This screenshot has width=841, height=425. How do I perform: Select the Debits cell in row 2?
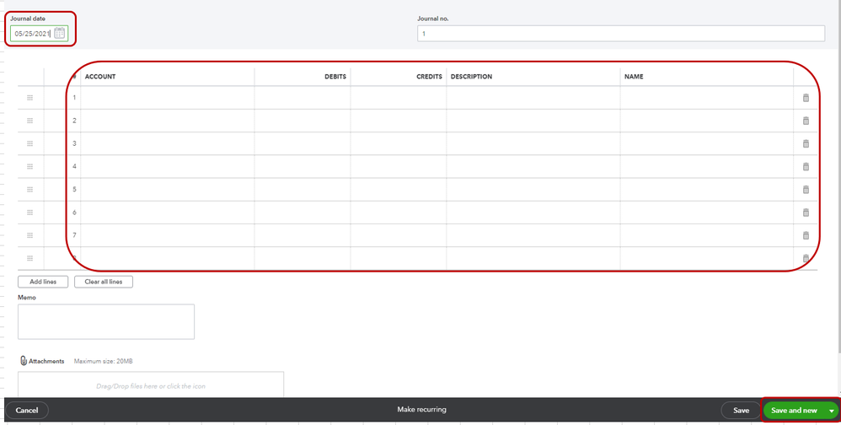303,121
